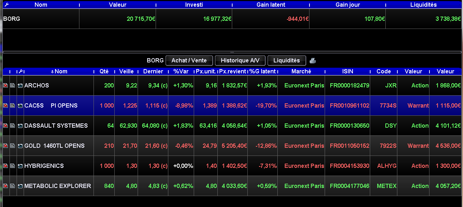Click the printer icon beside Liquidités button
This screenshot has height=207, width=463.
(x=313, y=61)
